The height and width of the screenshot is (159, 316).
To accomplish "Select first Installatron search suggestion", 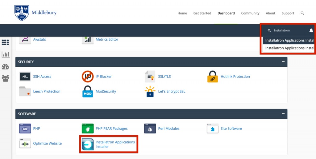I will 289,41.
